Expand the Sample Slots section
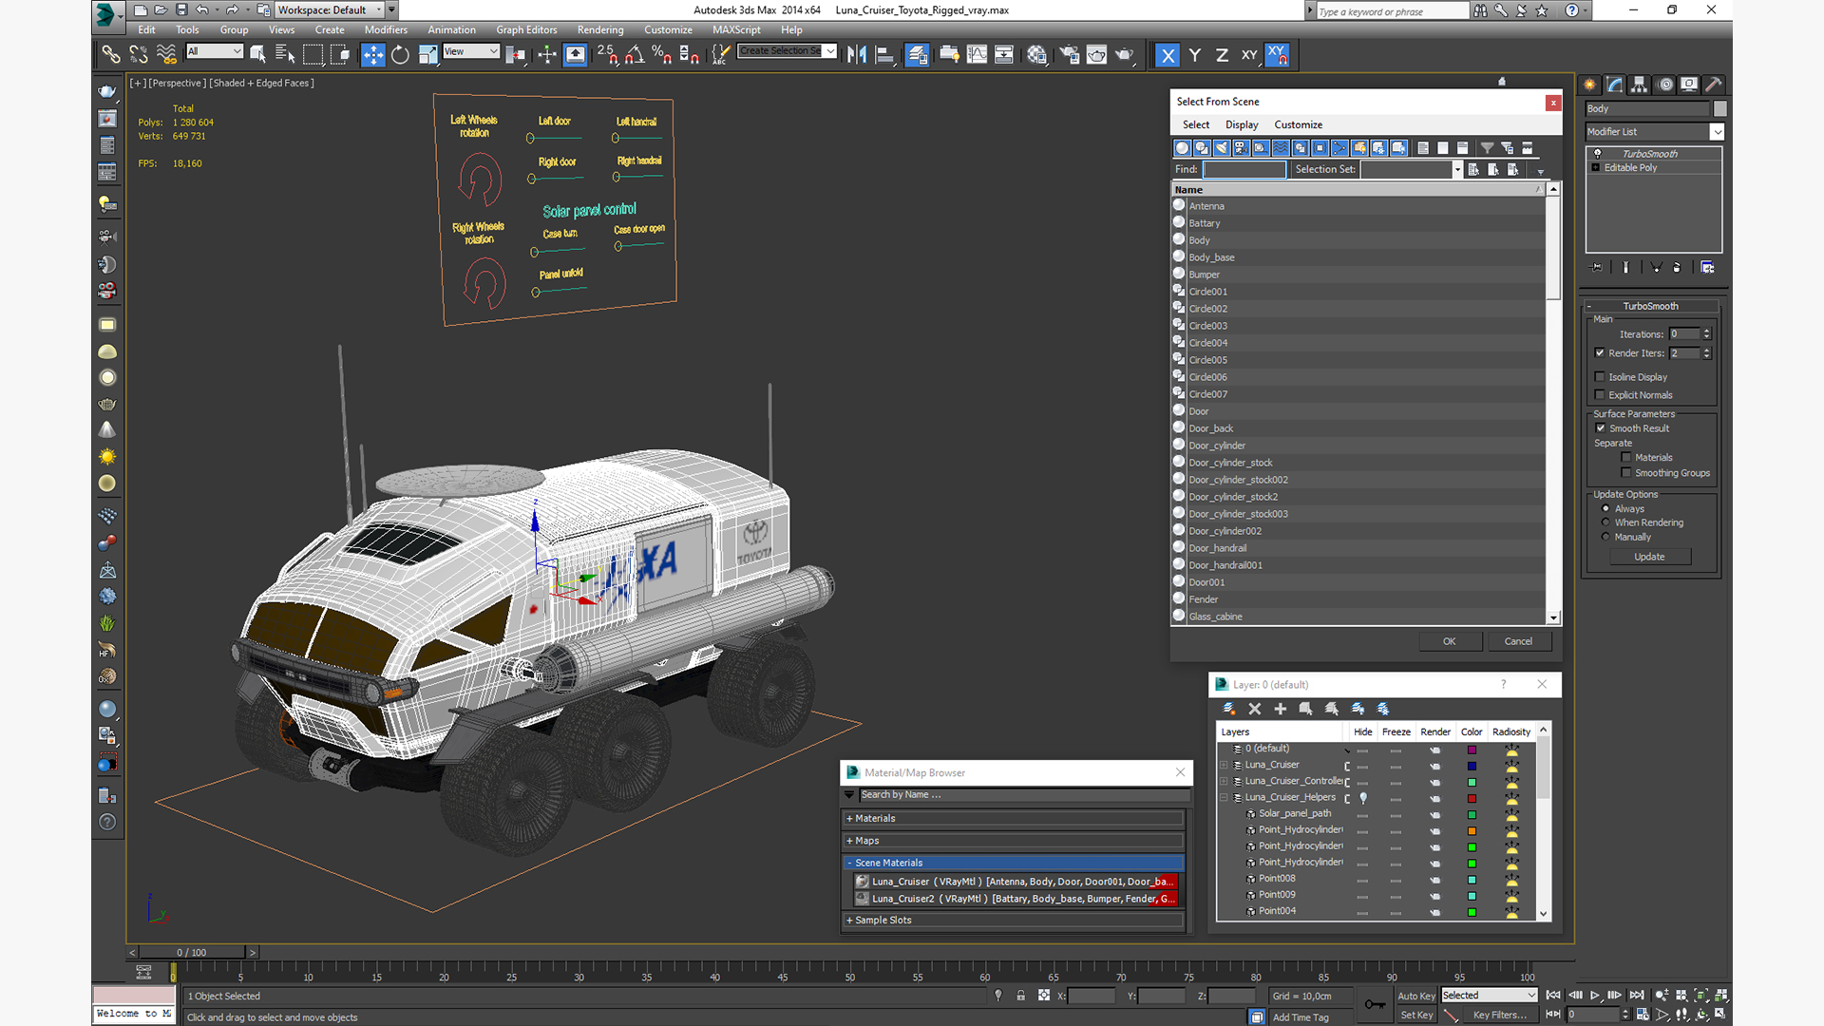 849,921
